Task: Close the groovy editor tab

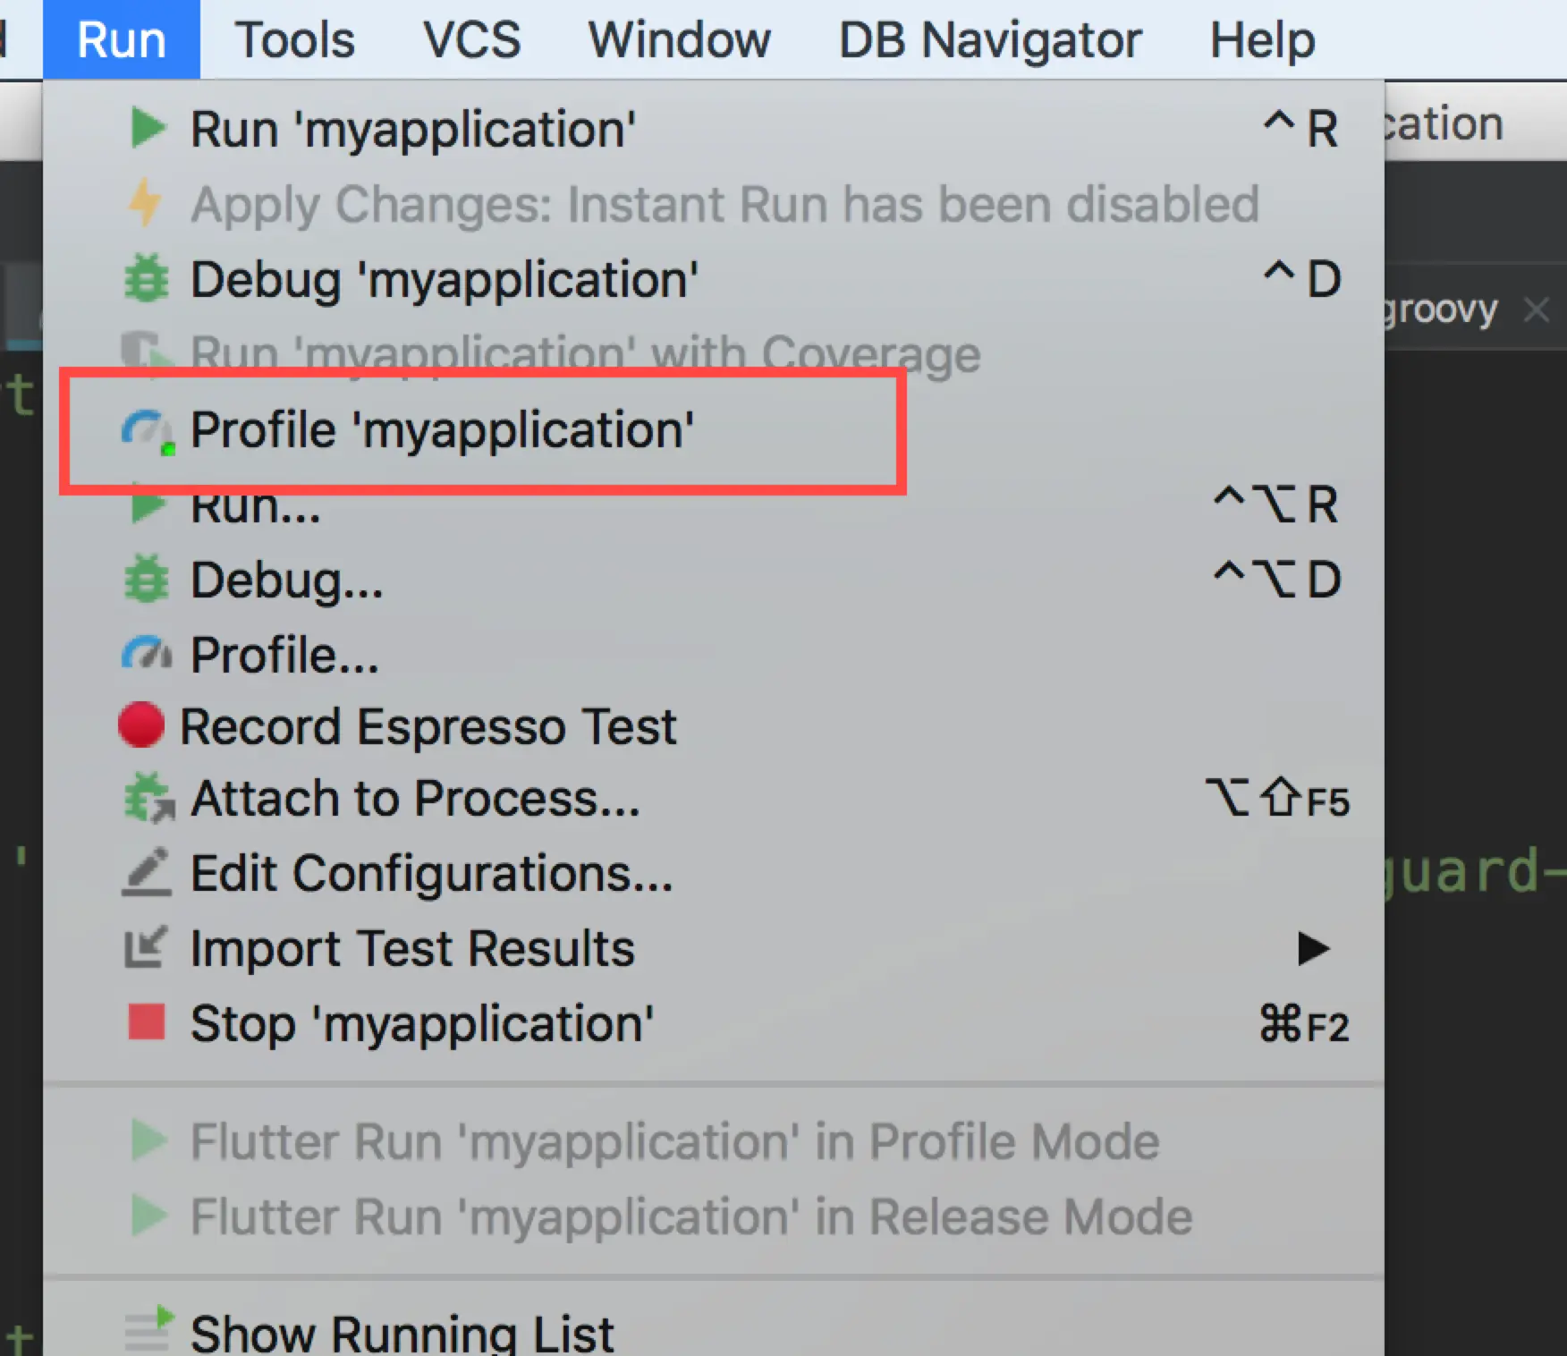Action: [1536, 310]
